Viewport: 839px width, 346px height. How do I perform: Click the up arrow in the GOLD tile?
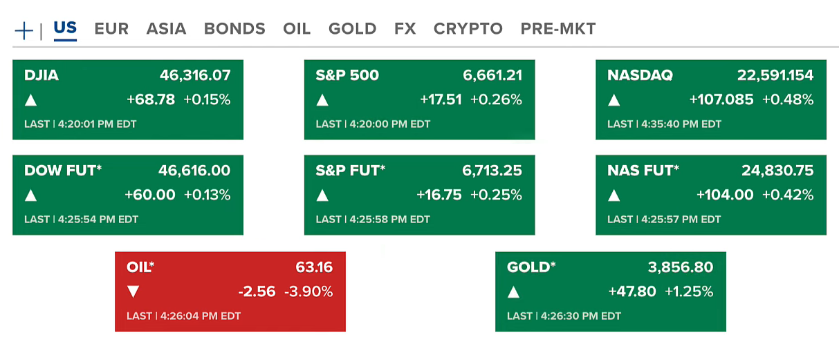[x=513, y=292]
